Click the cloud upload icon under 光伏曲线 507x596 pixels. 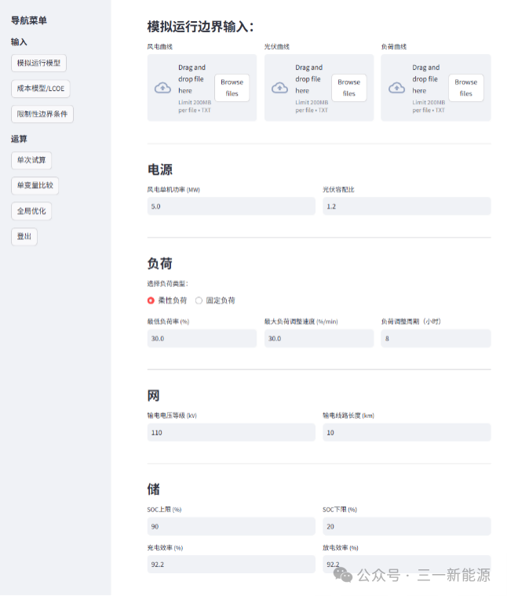279,88
